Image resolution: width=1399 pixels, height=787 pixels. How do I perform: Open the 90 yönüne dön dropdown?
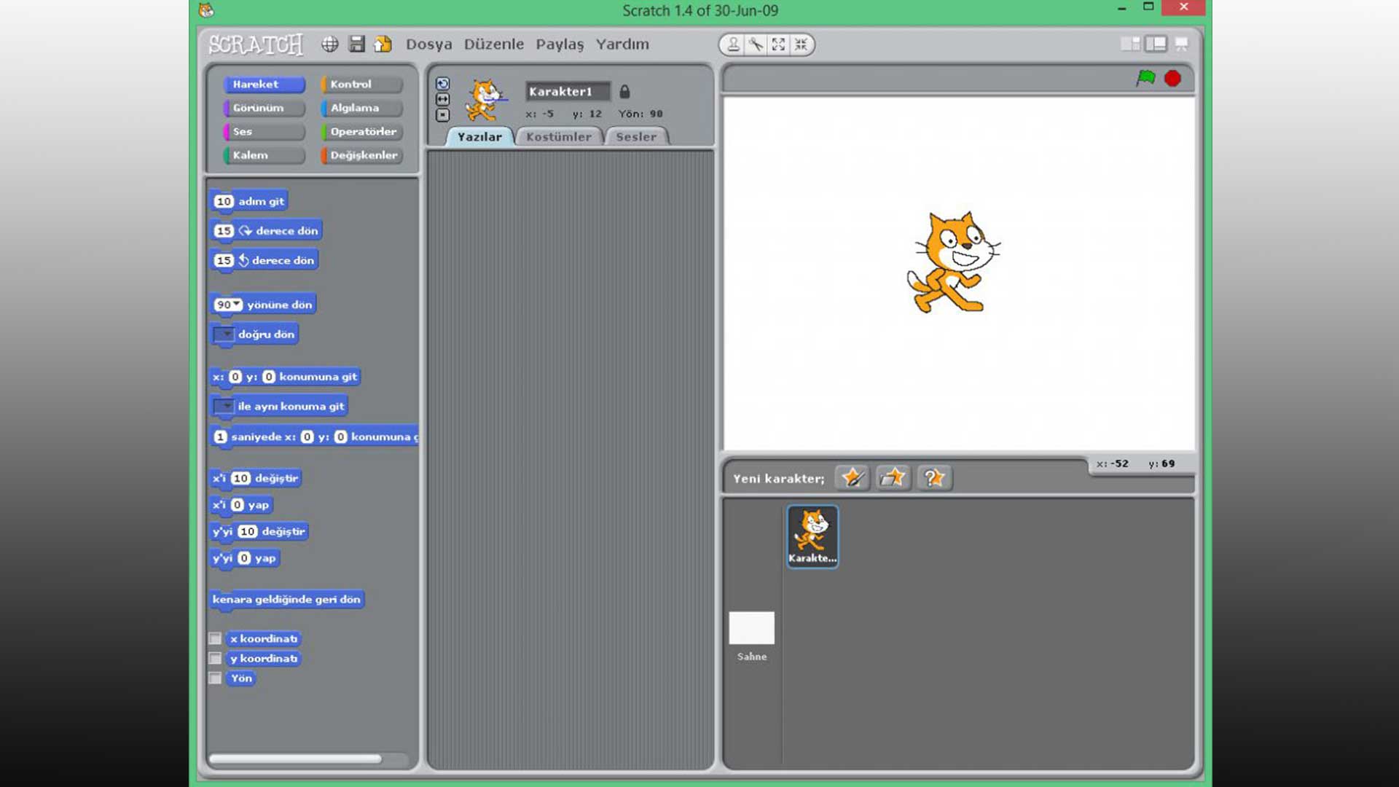pyautogui.click(x=237, y=304)
